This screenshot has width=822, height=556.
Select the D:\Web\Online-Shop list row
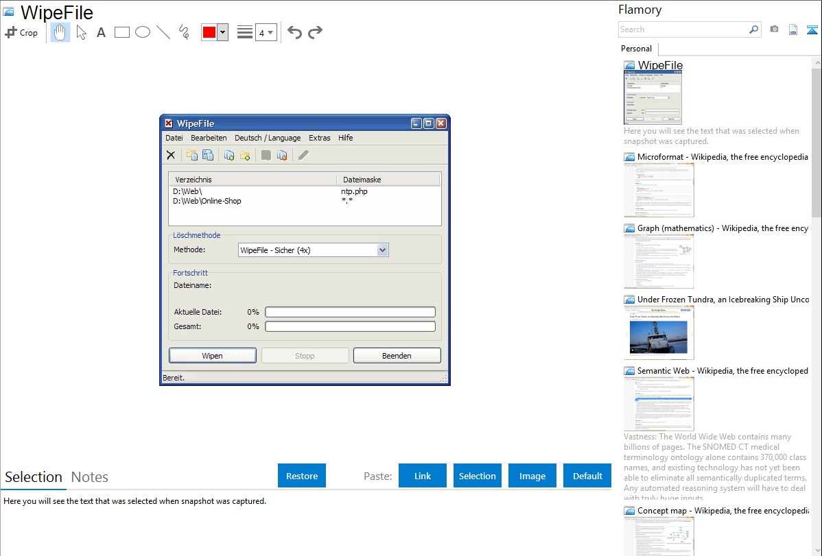[x=304, y=201]
